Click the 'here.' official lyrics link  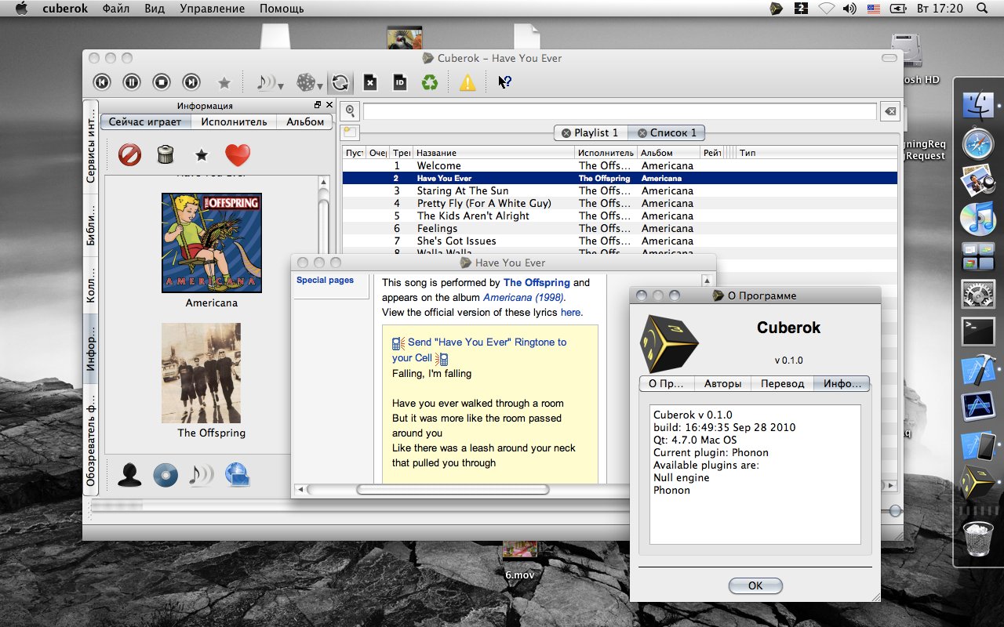click(572, 312)
